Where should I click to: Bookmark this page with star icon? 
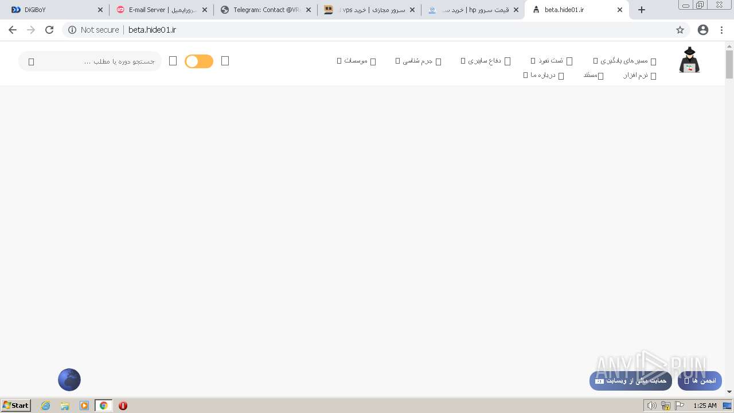pos(680,30)
